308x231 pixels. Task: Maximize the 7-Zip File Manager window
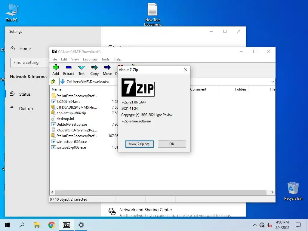[255, 51]
